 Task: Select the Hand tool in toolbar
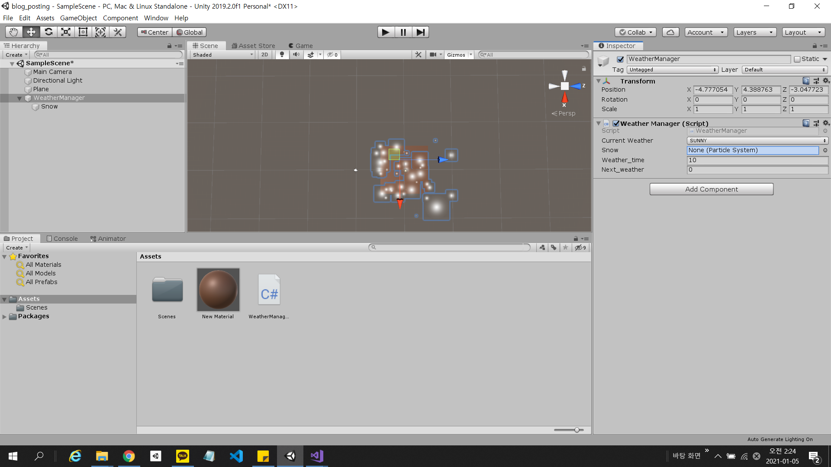[x=14, y=32]
